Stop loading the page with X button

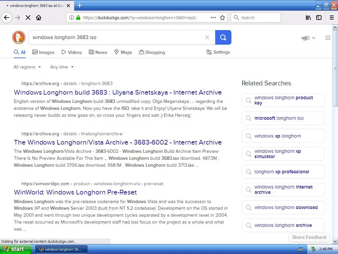coord(28,18)
